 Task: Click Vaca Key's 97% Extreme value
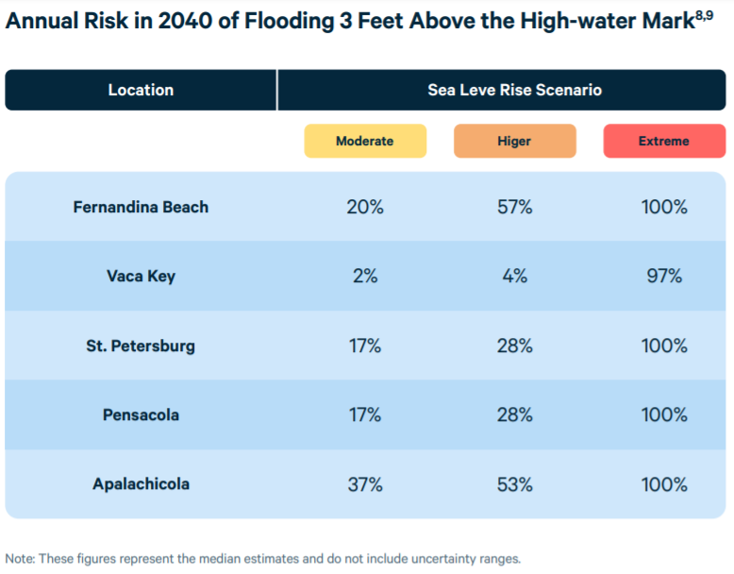[x=664, y=277]
